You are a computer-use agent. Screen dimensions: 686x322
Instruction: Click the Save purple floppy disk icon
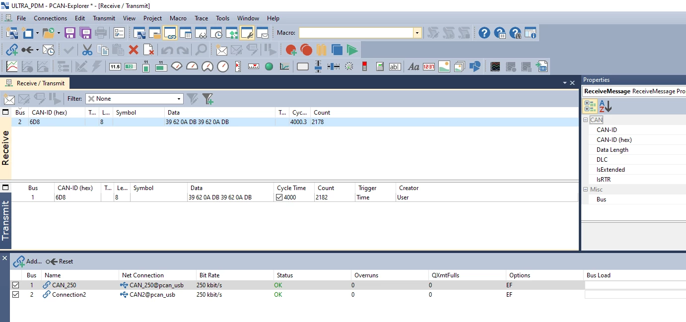(70, 33)
